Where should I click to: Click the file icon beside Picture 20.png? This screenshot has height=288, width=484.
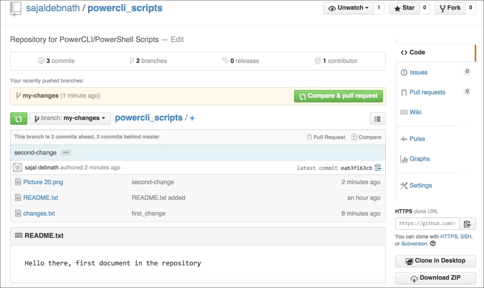(18, 182)
